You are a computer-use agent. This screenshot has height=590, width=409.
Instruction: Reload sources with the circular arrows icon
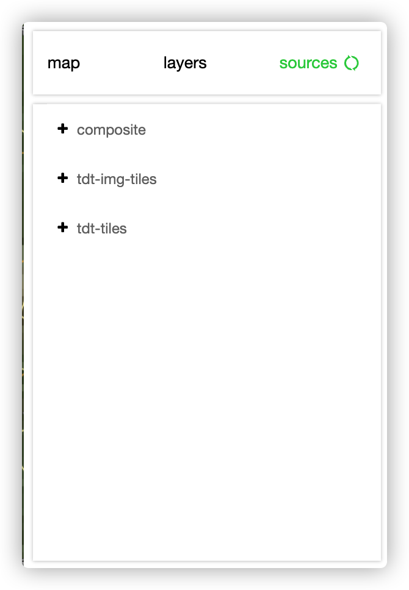coord(352,63)
